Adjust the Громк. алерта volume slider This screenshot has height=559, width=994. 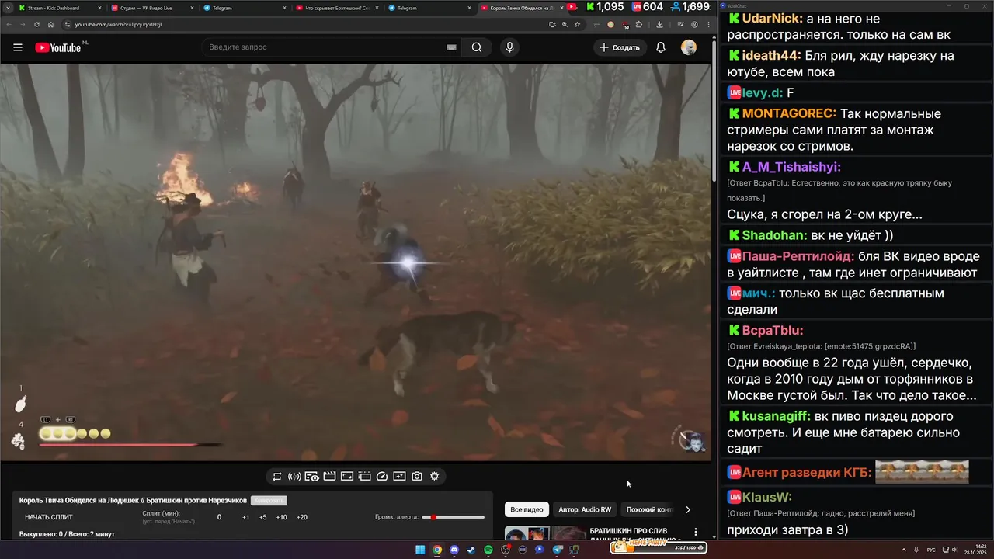tap(453, 517)
